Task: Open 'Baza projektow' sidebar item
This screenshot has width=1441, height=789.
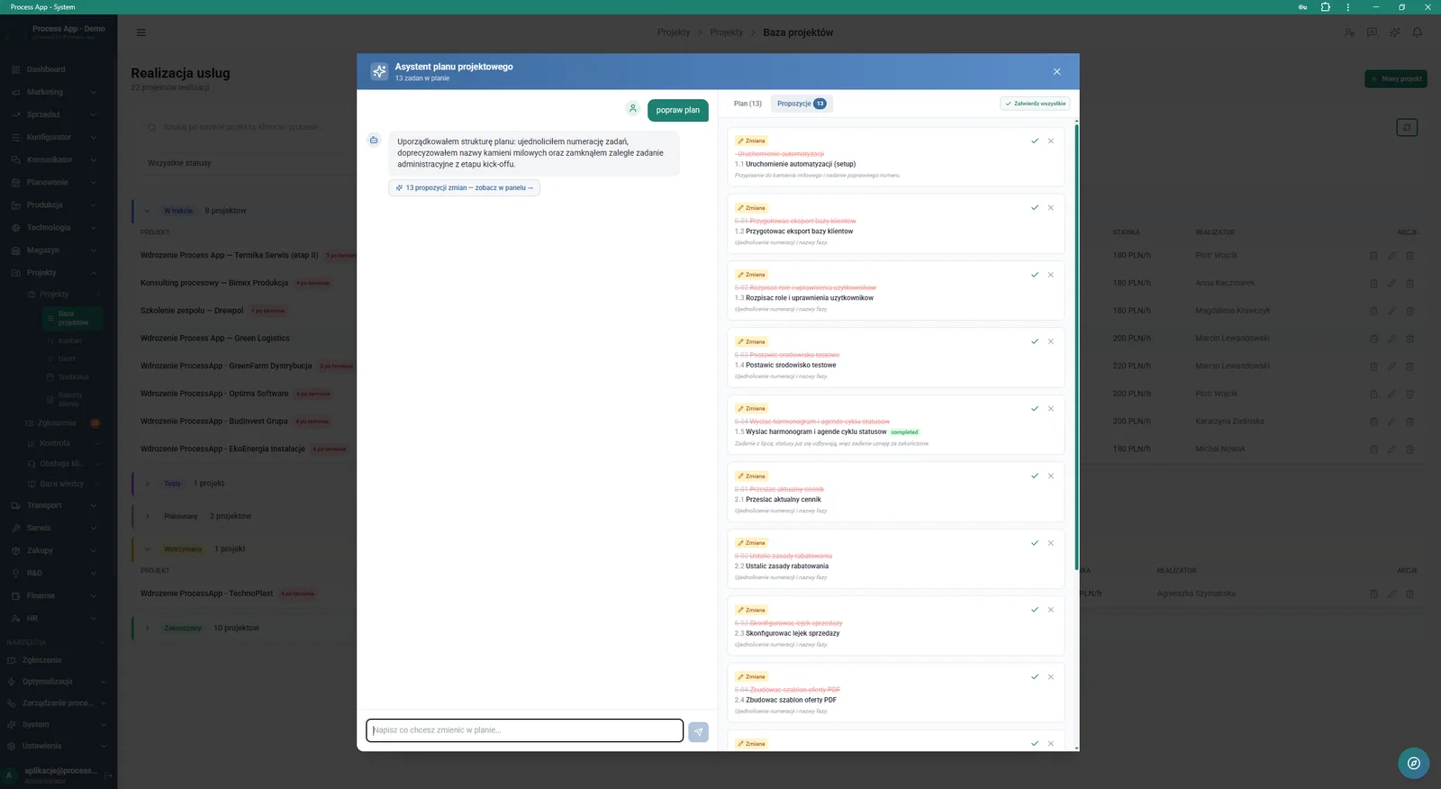Action: coord(73,318)
